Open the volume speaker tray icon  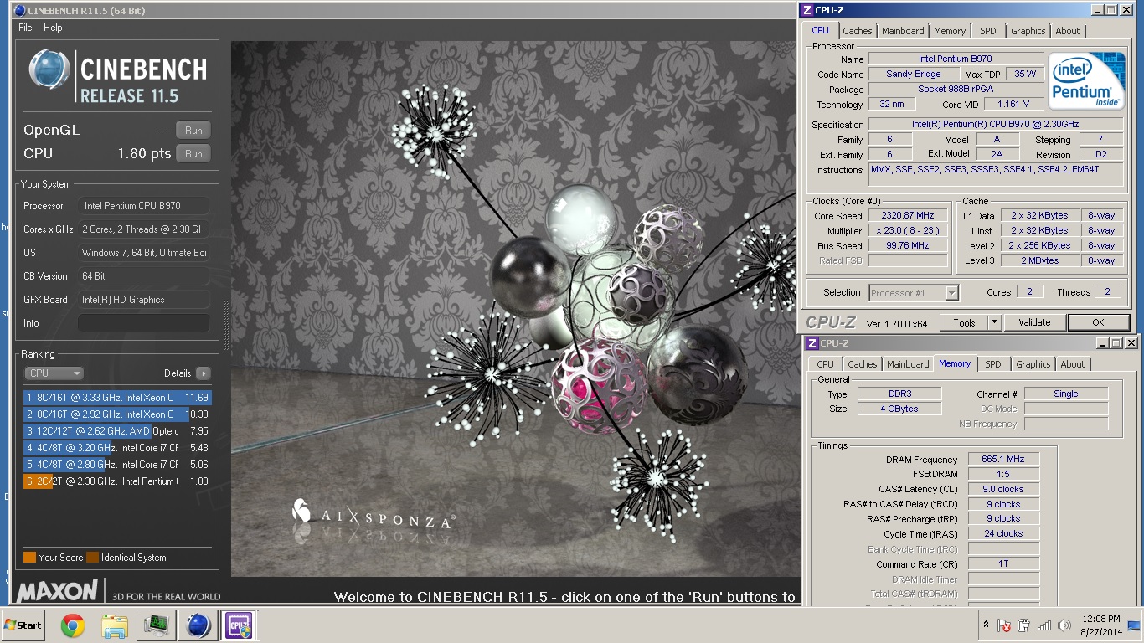coord(1064,625)
